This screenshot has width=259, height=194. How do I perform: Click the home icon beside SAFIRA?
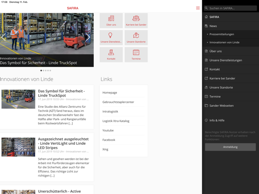pos(206,17)
